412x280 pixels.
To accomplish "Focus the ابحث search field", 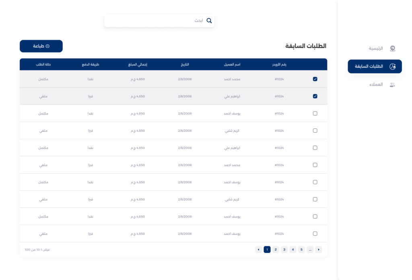I will point(157,21).
